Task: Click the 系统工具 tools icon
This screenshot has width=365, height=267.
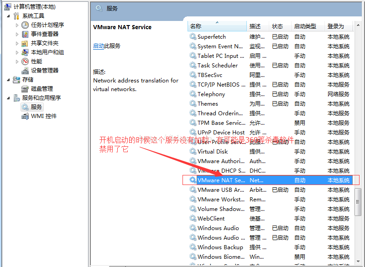Action: coord(16,16)
